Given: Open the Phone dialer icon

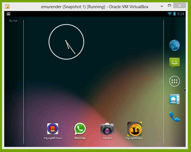Looking at the screenshot, I should click(175, 117).
